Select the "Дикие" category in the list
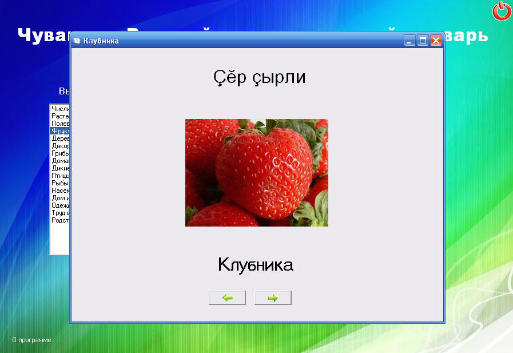 click(60, 168)
